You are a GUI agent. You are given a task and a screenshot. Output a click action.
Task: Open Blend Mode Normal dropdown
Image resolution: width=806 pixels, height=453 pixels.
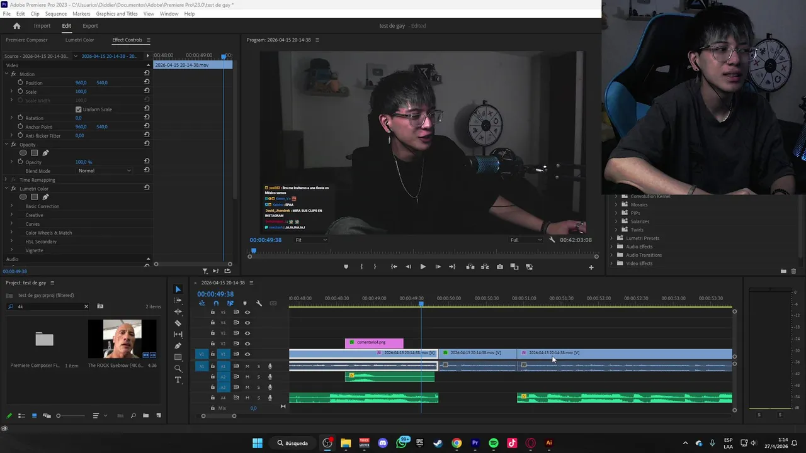point(105,171)
